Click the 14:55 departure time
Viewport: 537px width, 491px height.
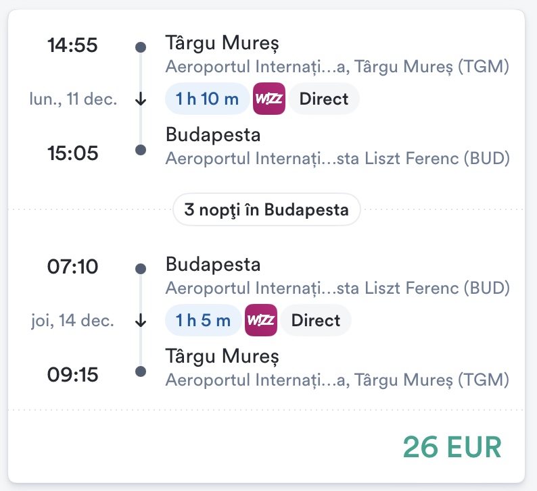coord(72,46)
